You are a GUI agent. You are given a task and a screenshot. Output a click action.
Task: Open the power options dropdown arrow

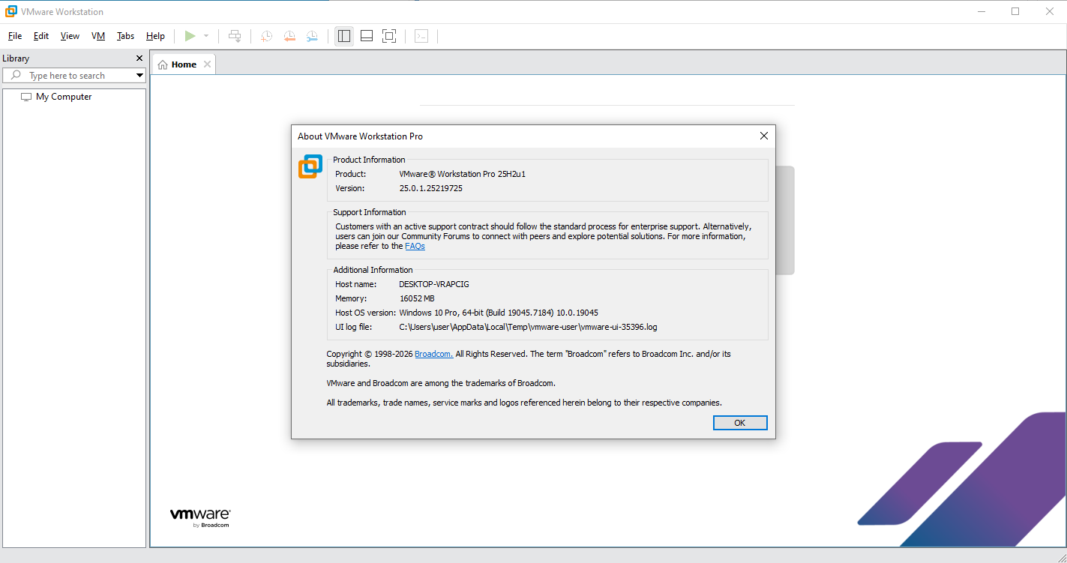(x=206, y=36)
